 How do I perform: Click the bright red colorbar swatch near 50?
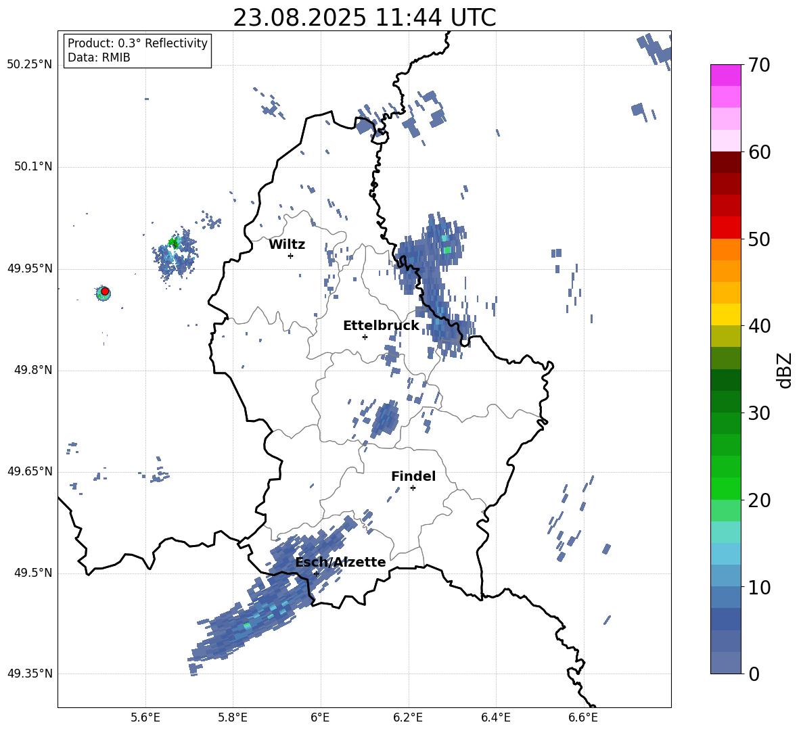point(725,228)
